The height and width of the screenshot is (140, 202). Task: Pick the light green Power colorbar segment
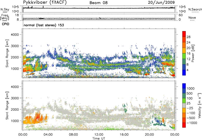click(184, 56)
